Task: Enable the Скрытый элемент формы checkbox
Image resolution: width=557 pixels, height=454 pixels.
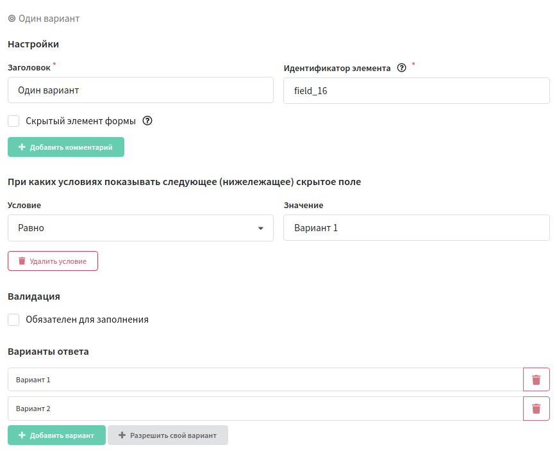Action: click(13, 121)
